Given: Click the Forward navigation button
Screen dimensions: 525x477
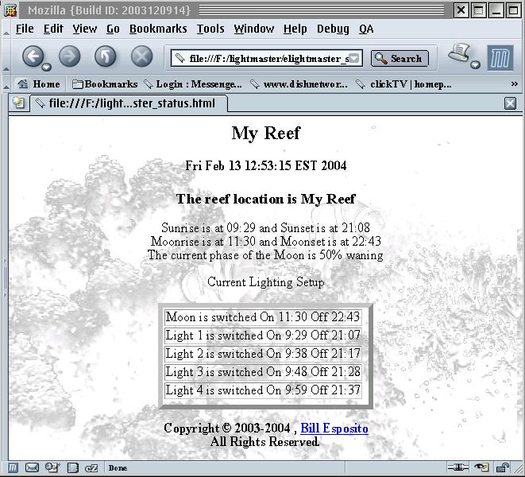Looking at the screenshot, I should (x=69, y=56).
